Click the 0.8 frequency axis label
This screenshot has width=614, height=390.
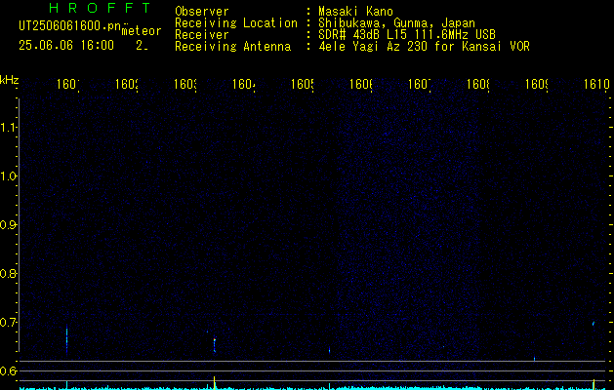8,273
